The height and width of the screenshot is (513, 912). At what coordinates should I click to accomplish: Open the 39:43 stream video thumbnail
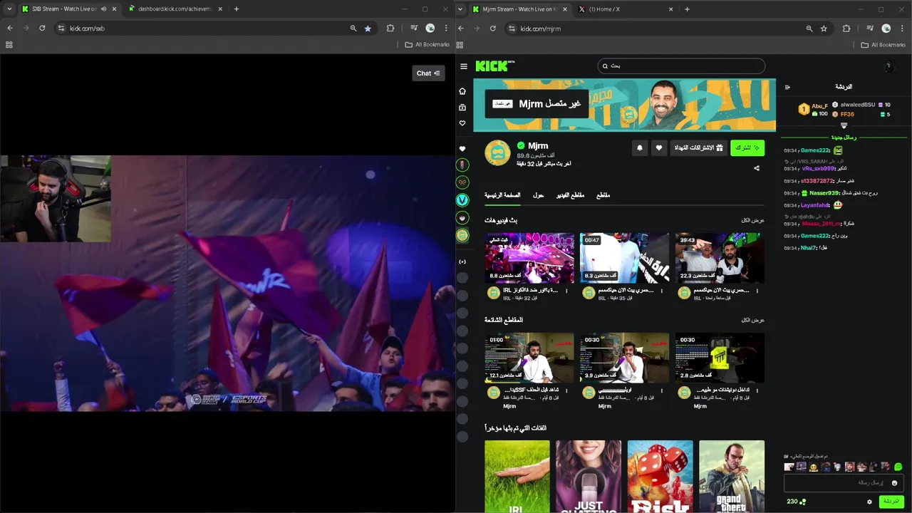(x=720, y=258)
